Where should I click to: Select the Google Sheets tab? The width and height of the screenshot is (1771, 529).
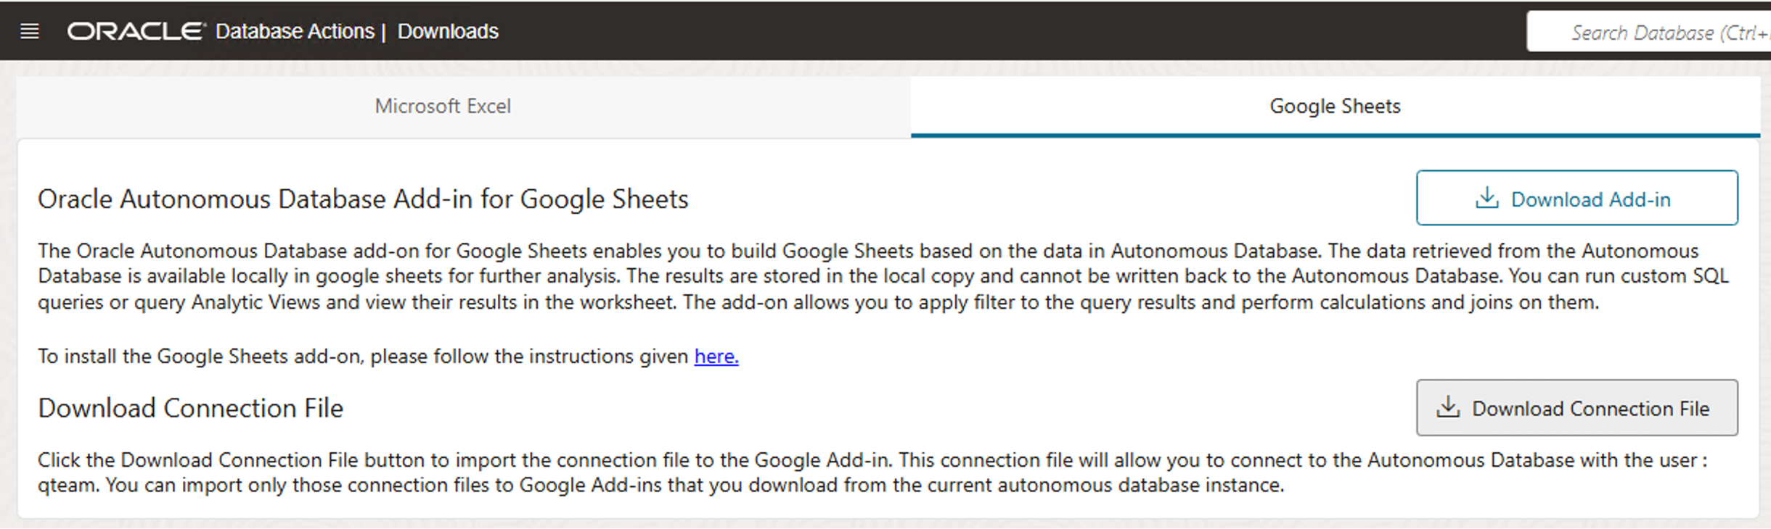[1333, 106]
